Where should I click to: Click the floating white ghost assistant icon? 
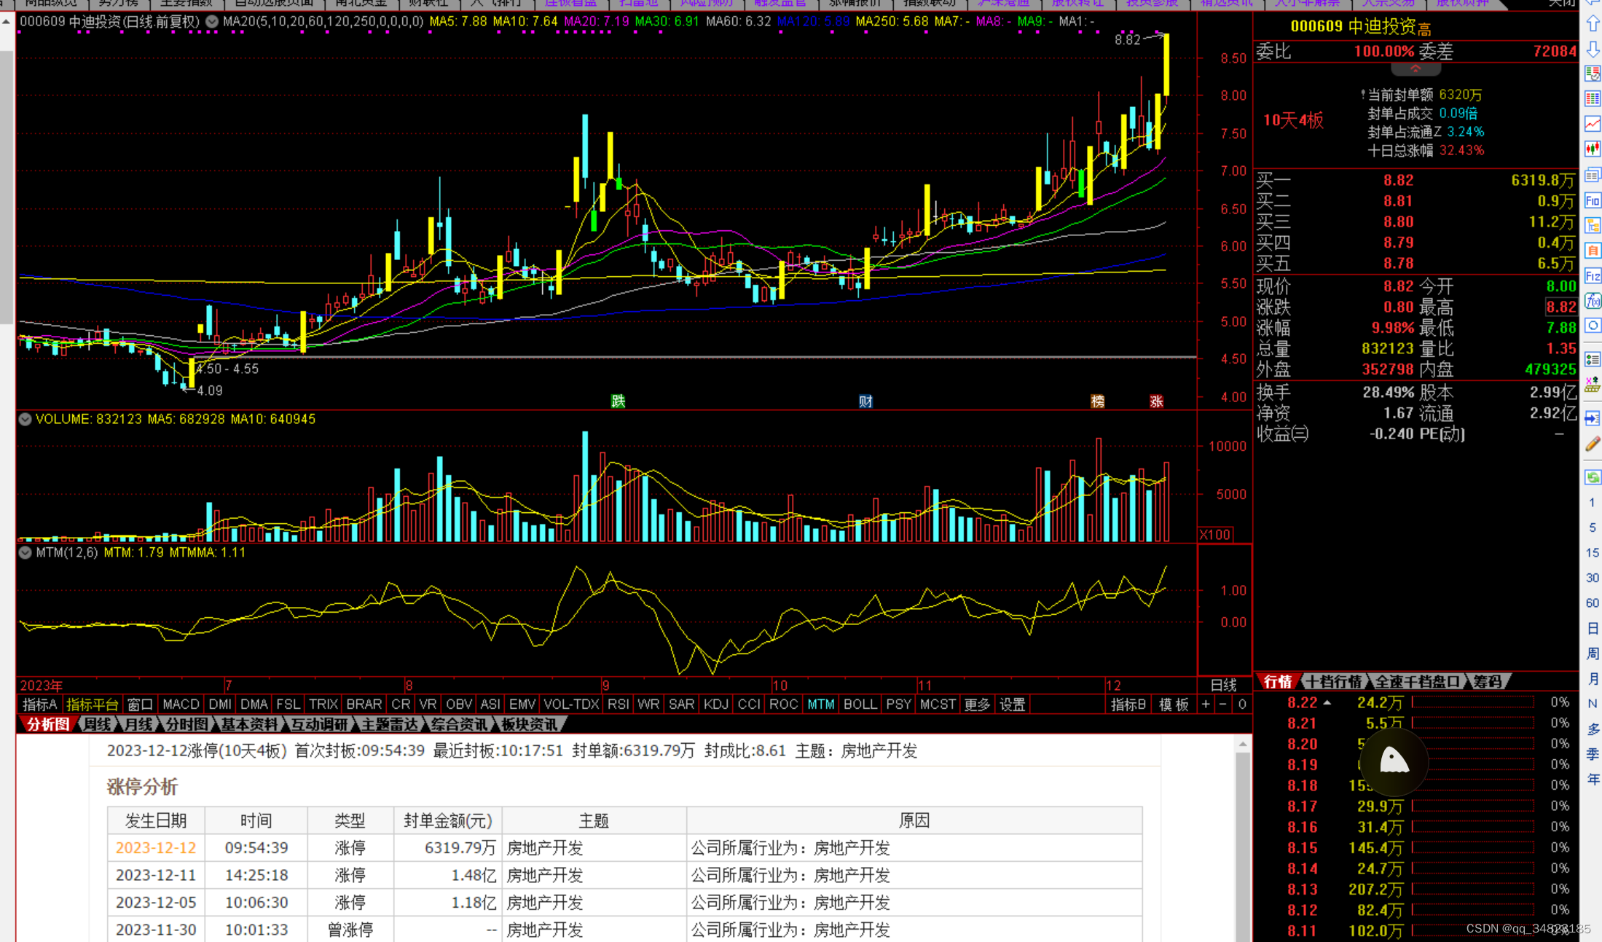1394,761
